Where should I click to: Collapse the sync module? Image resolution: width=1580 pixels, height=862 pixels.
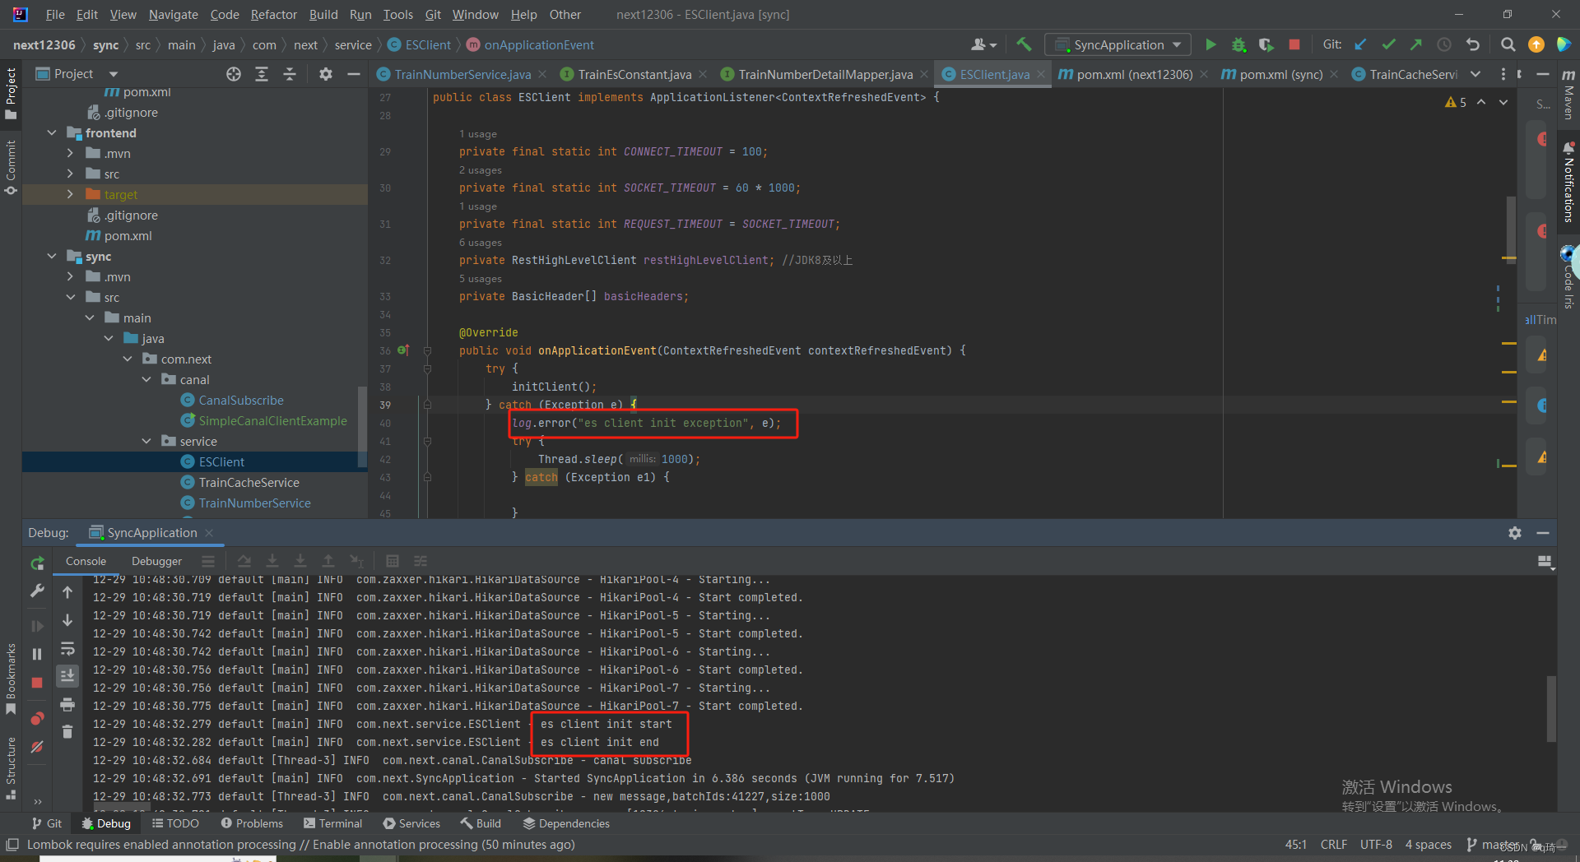pos(52,256)
